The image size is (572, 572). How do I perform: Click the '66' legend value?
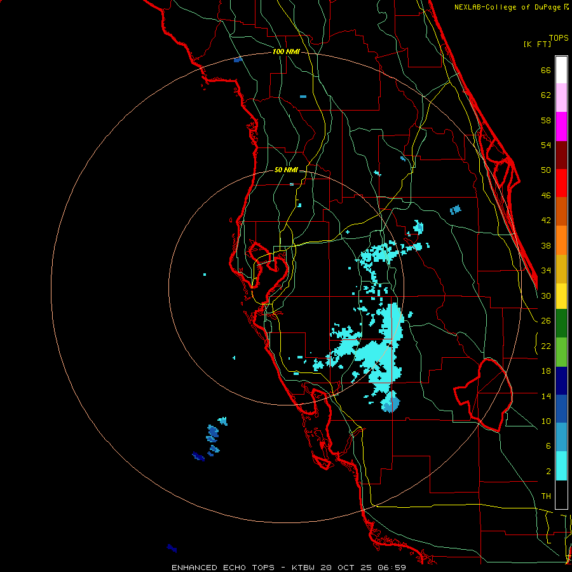[546, 71]
